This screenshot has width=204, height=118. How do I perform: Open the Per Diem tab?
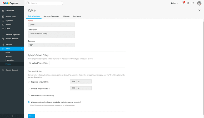coord(77,16)
